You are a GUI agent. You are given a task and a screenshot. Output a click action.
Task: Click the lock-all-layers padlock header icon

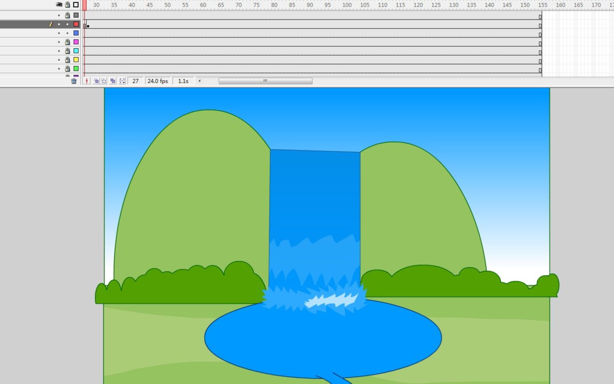click(x=68, y=5)
